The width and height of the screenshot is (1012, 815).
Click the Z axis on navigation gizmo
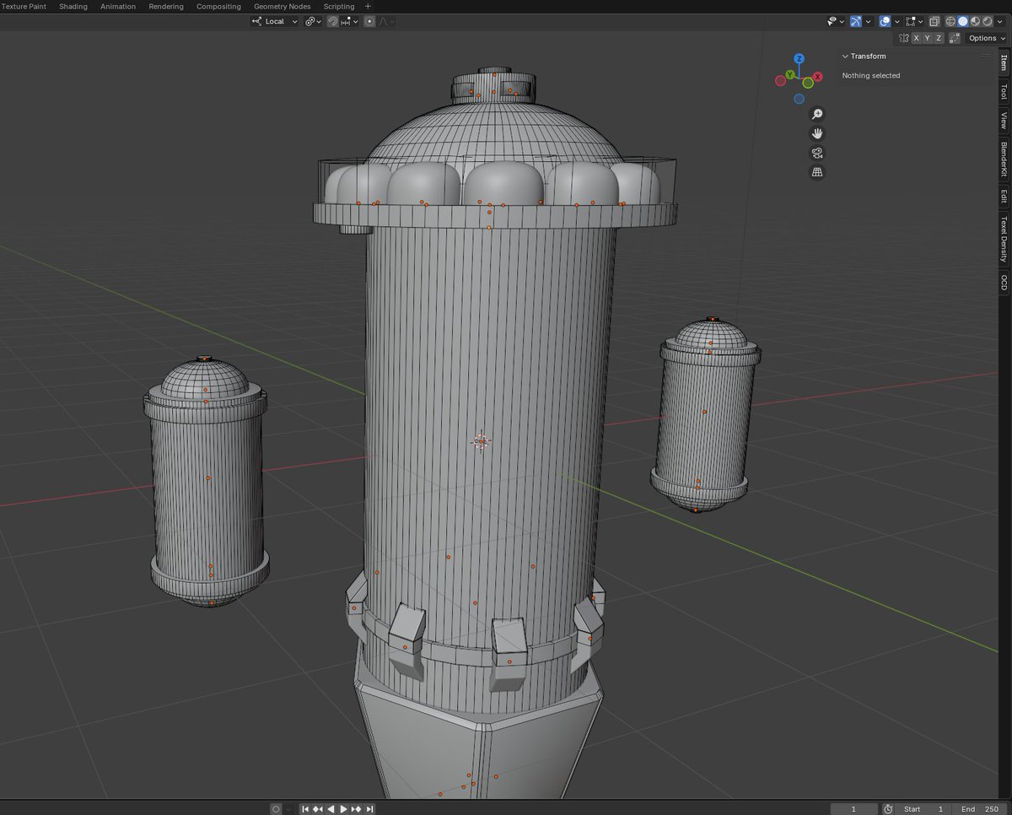point(799,59)
